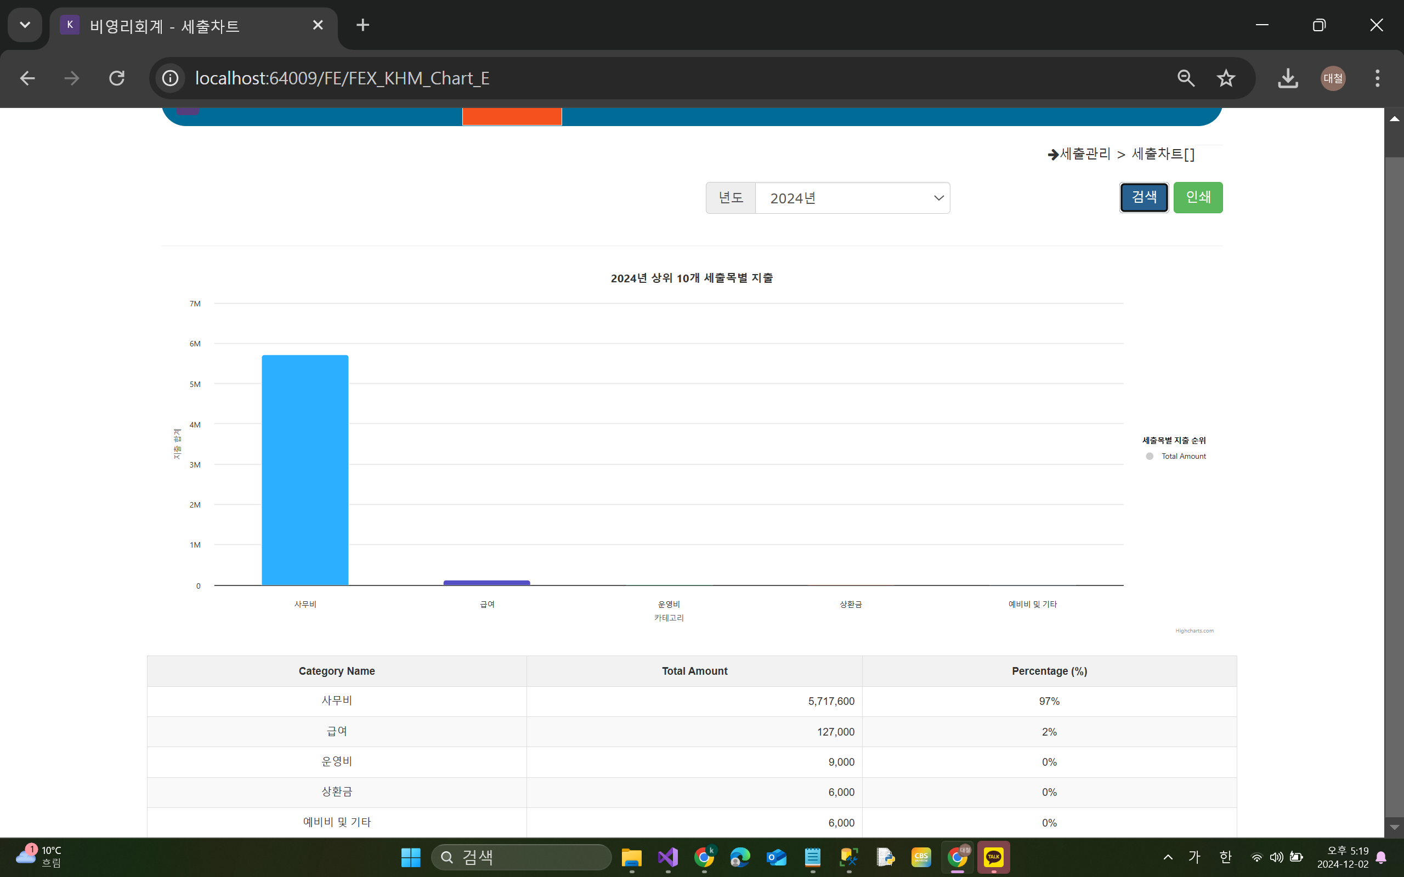Add a new browser tab
This screenshot has height=877, width=1404.
363,25
